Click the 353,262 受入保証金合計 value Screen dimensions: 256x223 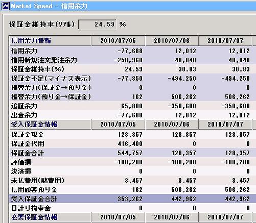click(x=130, y=199)
